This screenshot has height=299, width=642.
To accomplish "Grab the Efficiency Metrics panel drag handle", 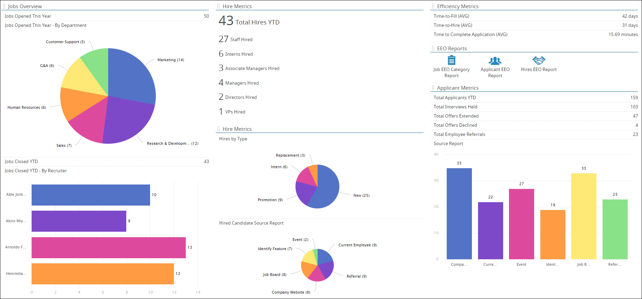I will click(433, 6).
